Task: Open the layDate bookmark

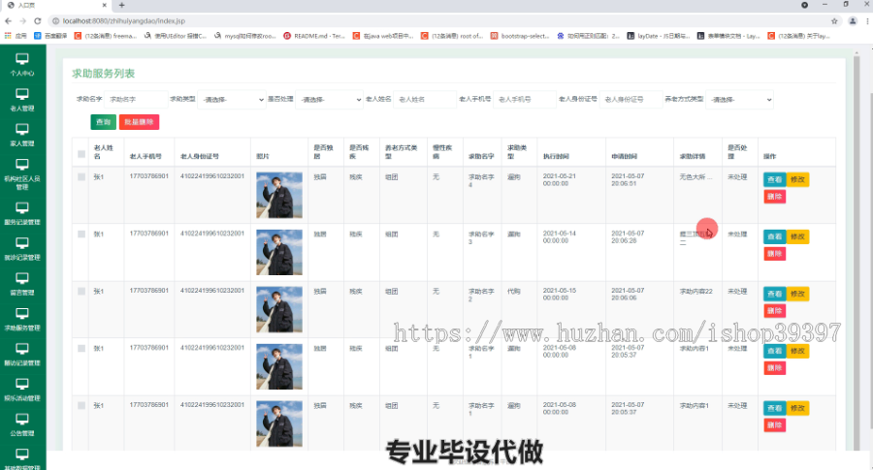Action: click(658, 36)
